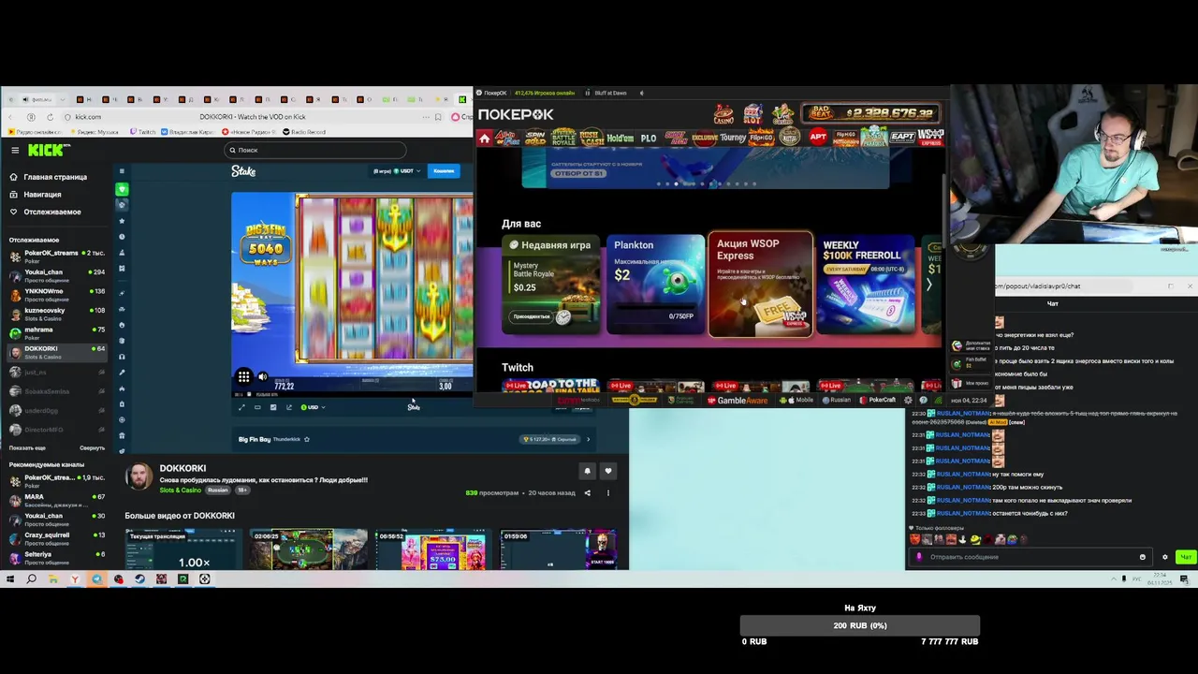Open Russian language selector in ПокерОК footer
The width and height of the screenshot is (1198, 674).
click(x=836, y=400)
